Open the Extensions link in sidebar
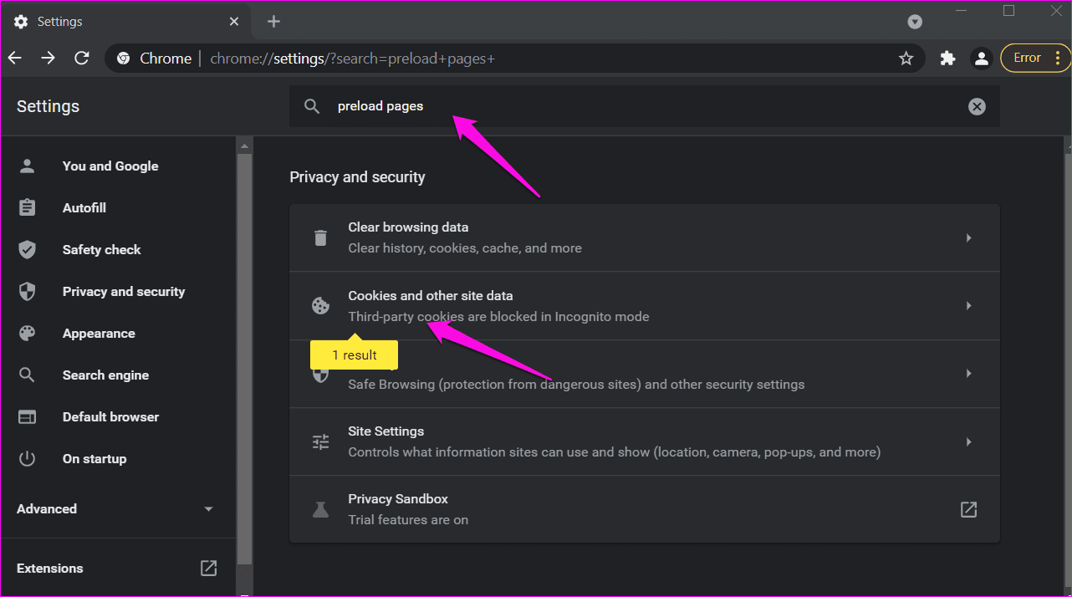The height and width of the screenshot is (597, 1072). pyautogui.click(x=118, y=568)
